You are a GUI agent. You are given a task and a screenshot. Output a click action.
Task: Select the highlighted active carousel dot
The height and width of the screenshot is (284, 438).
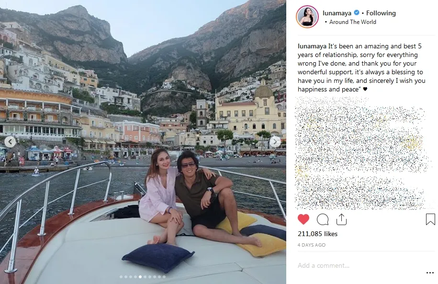pos(140,277)
